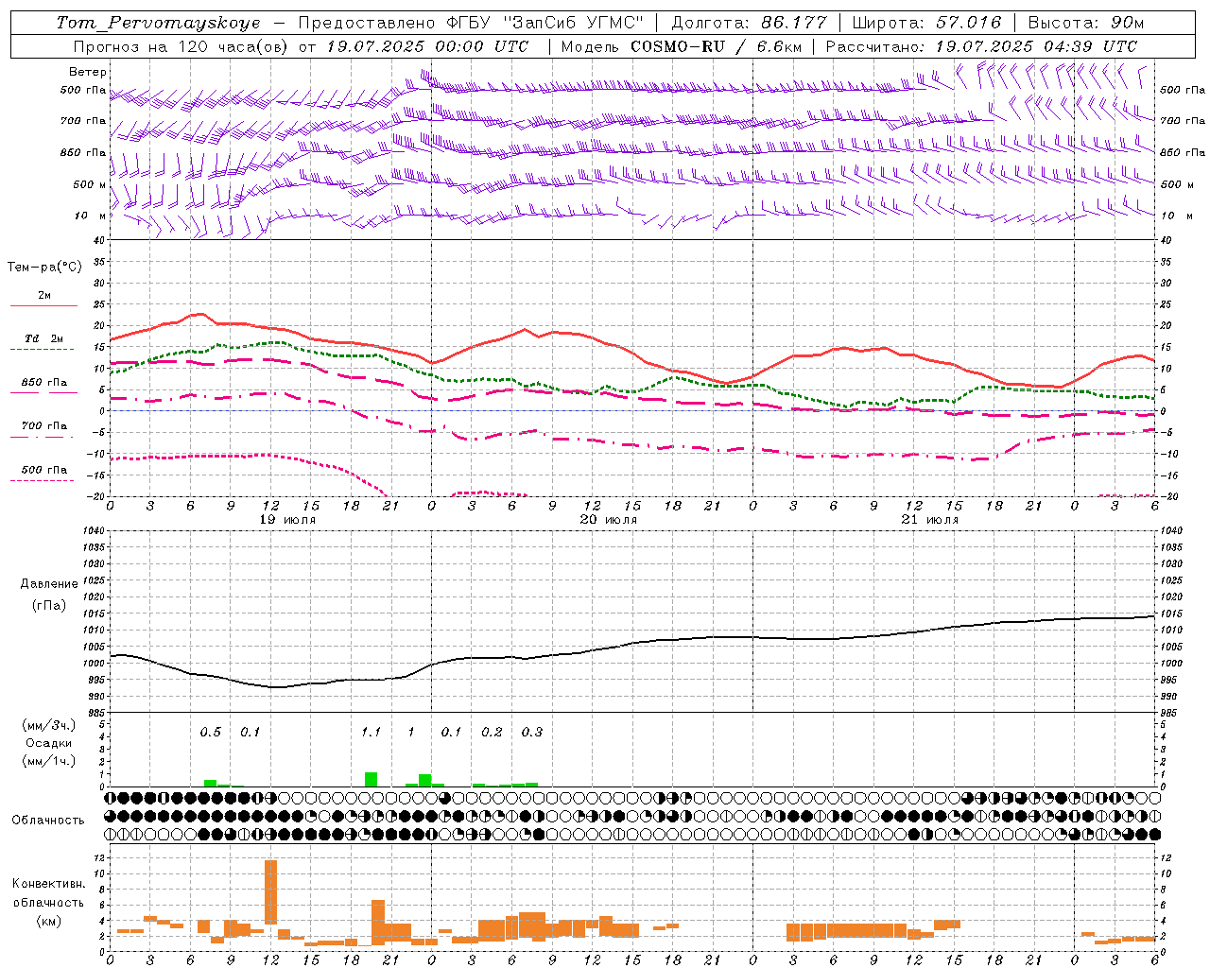The width and height of the screenshot is (1210, 968).
Task: Click the 20 июля date label
Action: coord(609,520)
